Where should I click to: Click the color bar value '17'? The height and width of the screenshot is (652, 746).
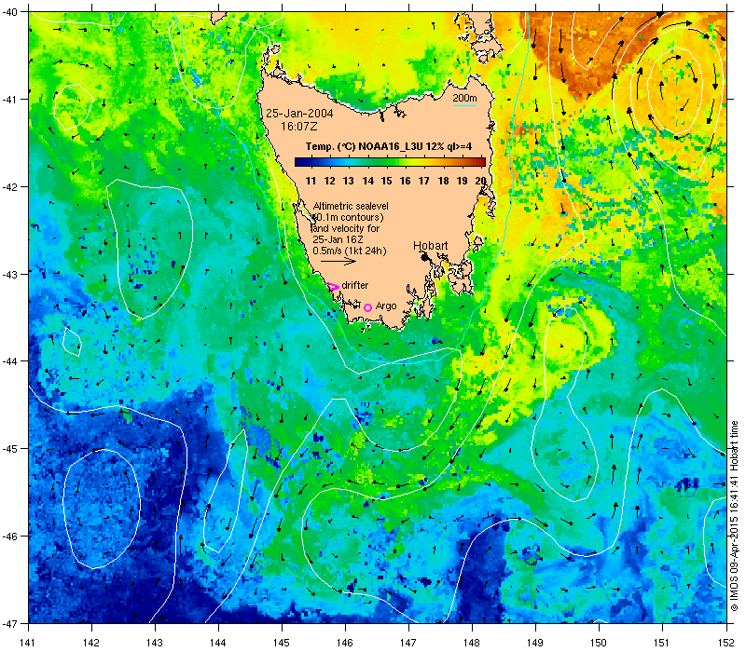424,181
